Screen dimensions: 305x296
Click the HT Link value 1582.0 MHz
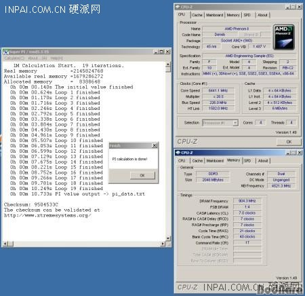218,109
